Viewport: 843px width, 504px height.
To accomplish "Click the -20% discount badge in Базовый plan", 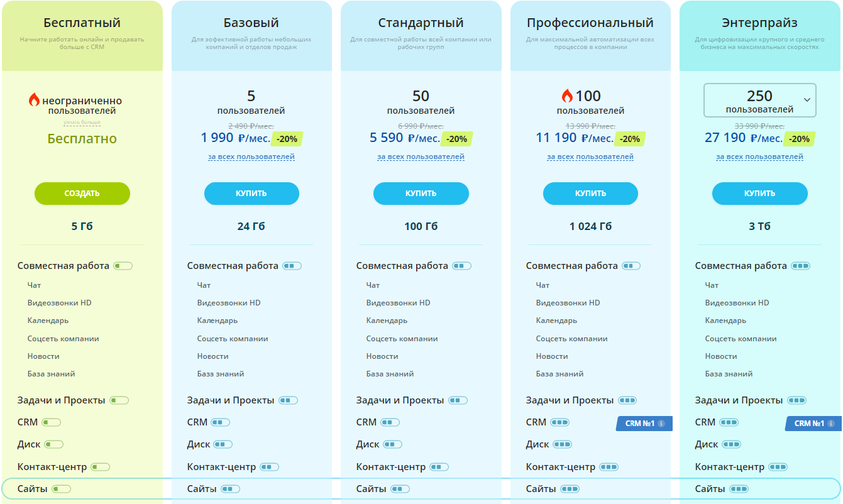I will click(x=289, y=139).
